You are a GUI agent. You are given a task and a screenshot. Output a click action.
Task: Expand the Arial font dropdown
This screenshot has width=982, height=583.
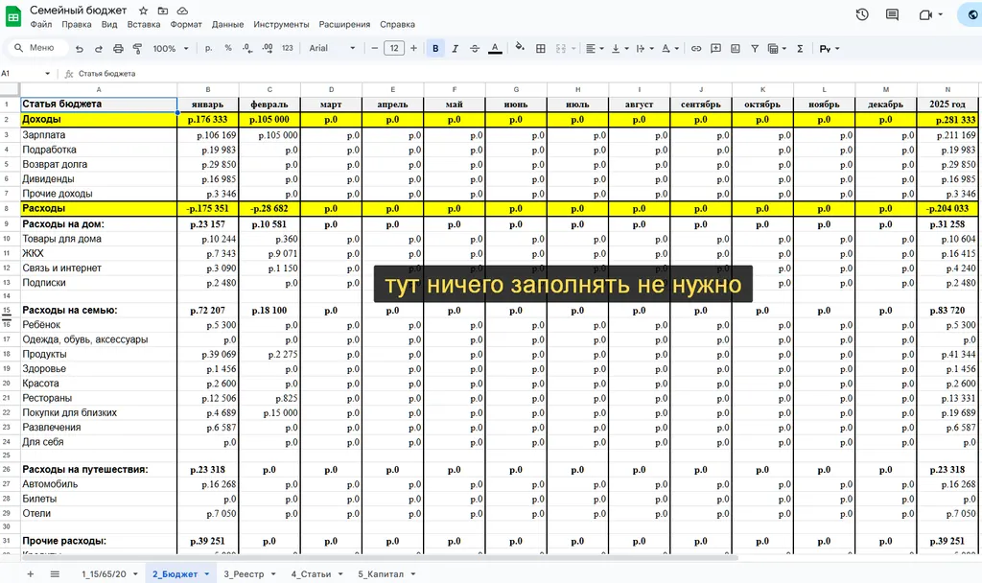click(x=332, y=48)
